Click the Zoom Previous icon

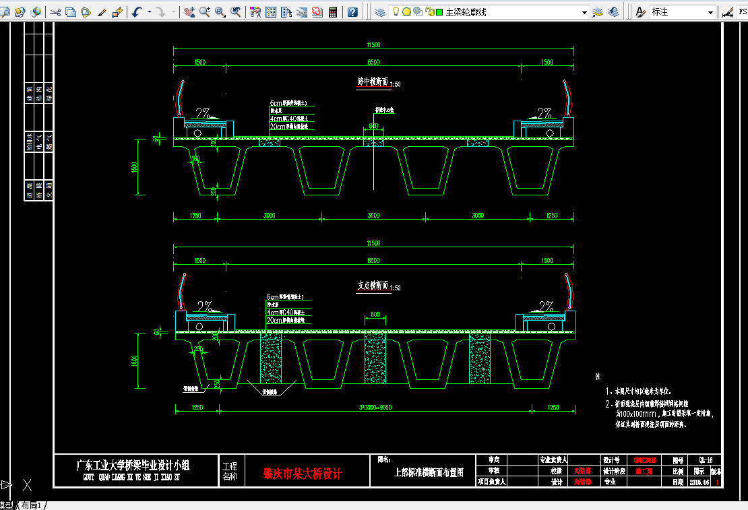click(236, 12)
